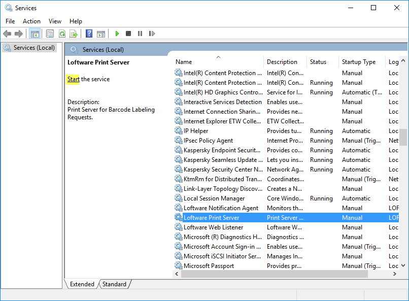Sort services by the Name column header
Viewport: 409px width, 301px height.
point(218,62)
